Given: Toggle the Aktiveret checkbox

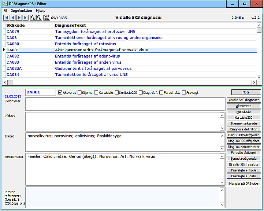Looking at the screenshot, I should pyautogui.click(x=60, y=93).
